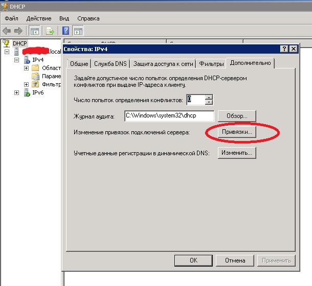Image resolution: width=312 pixels, height=286 pixels.
Task: Collapse the IPv4 tree node
Action: pos(16,60)
